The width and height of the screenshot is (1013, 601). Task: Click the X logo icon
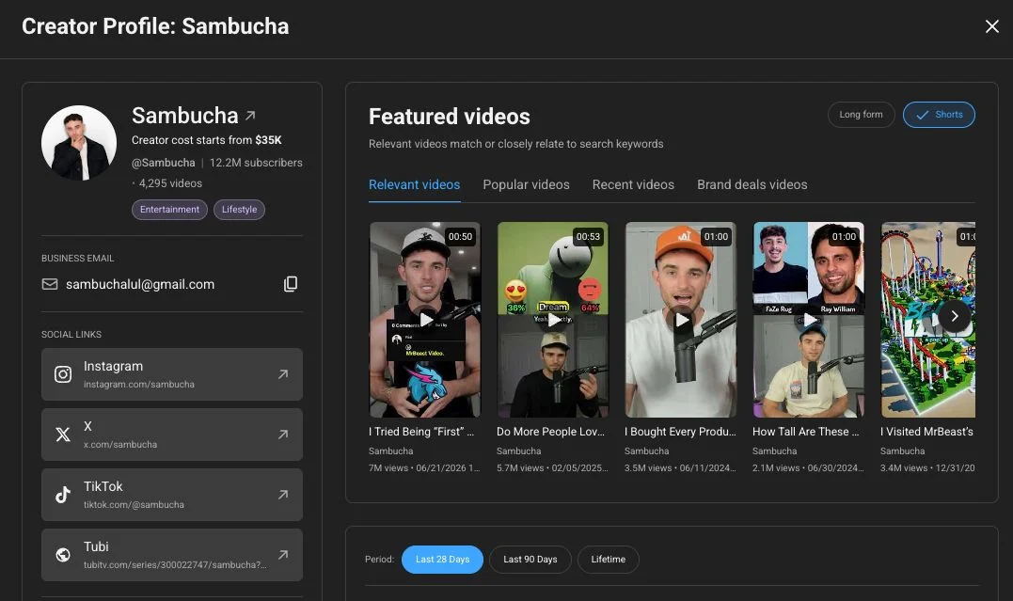[x=63, y=435]
